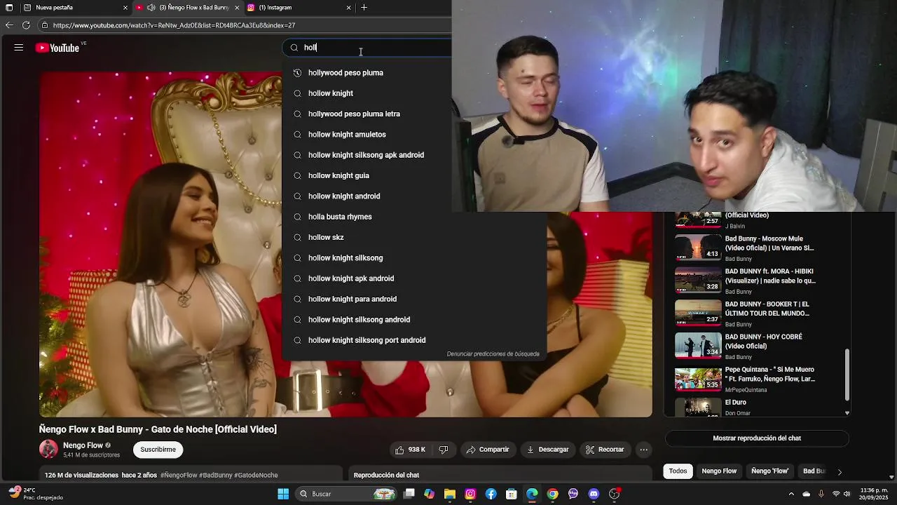Open Ñengo Flow channel avatar
897x505 pixels.
[48, 449]
